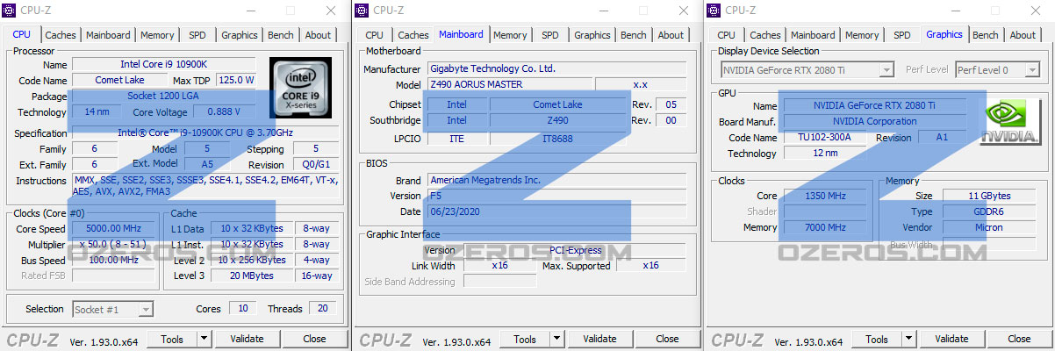This screenshot has width=1055, height=351.
Task: Click BIOS date 06/23/2020 field
Action: click(x=556, y=211)
